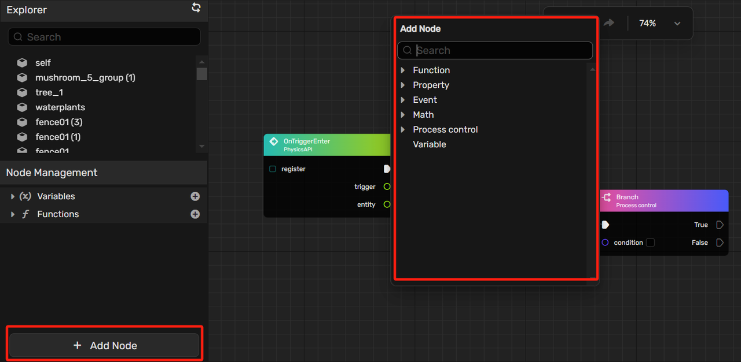Viewport: 741px width, 362px height.
Task: Select waterplants in the Explorer list
Action: (x=60, y=107)
